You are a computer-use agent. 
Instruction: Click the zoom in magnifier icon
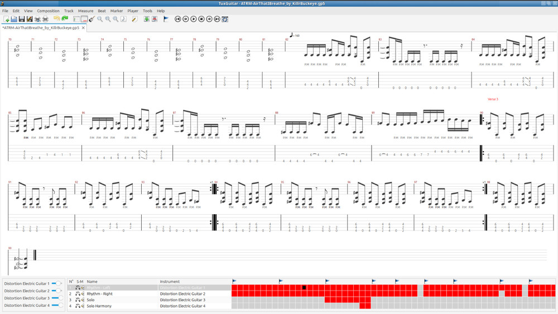click(116, 19)
